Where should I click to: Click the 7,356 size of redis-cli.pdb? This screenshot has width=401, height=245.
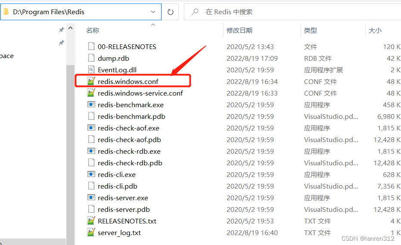click(x=389, y=186)
